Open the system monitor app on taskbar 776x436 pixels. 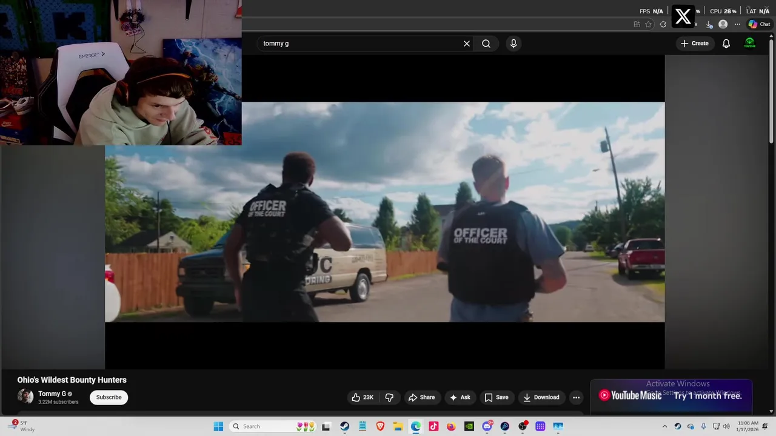click(x=558, y=426)
